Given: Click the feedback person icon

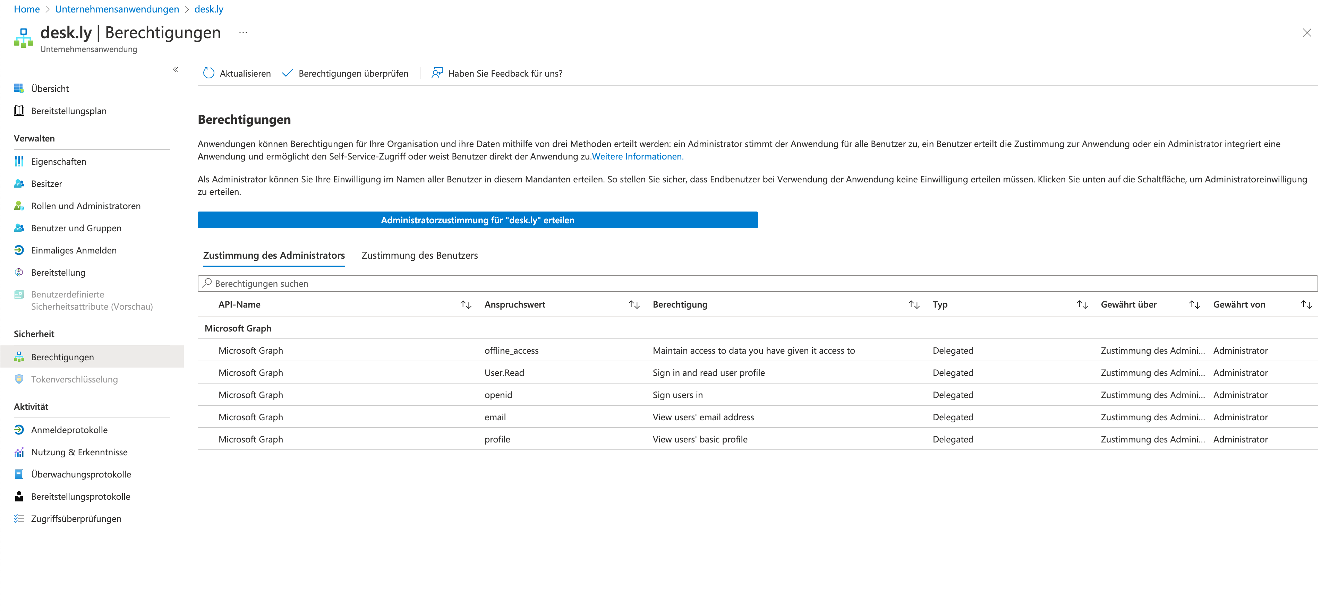Looking at the screenshot, I should tap(437, 73).
